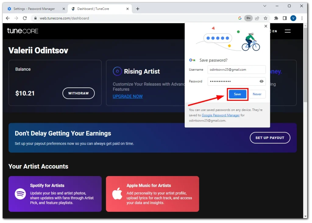The width and height of the screenshot is (312, 223).
Task: Click the scrollbar up arrow
Action: coord(305,26)
